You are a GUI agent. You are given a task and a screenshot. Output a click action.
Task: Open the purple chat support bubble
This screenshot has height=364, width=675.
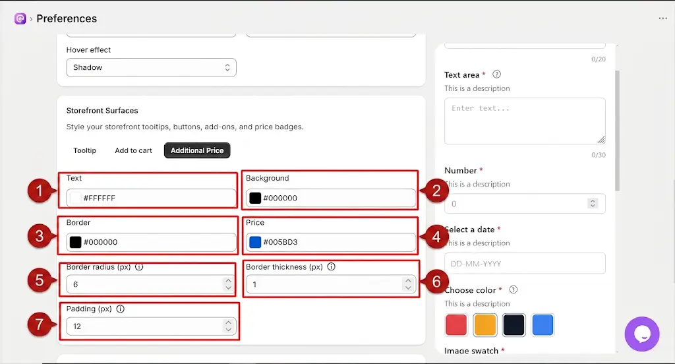(642, 334)
